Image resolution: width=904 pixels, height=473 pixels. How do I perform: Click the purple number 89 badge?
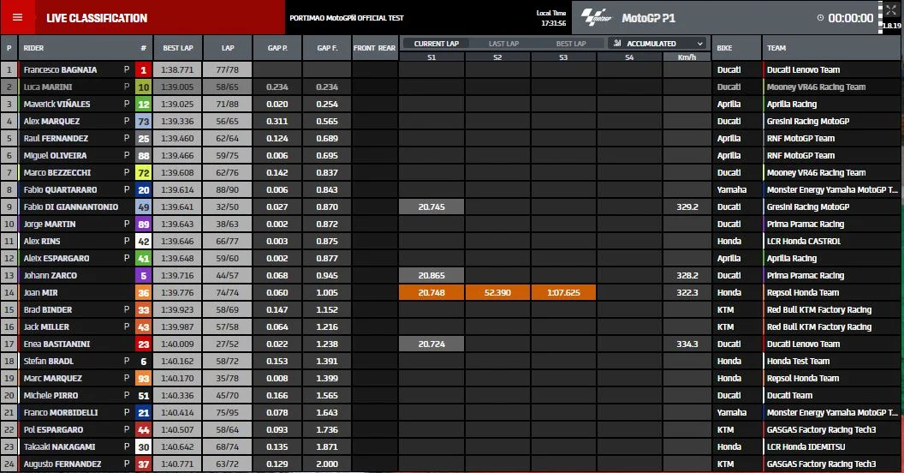click(x=144, y=224)
